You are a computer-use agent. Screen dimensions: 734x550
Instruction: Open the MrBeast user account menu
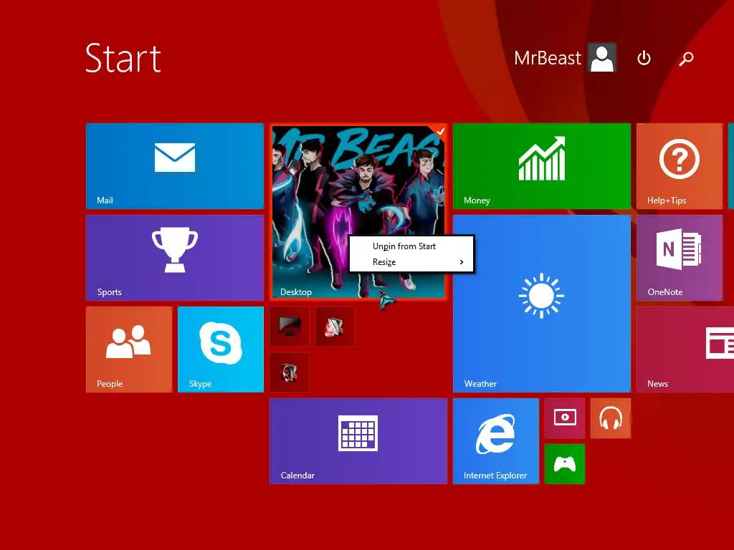[565, 58]
